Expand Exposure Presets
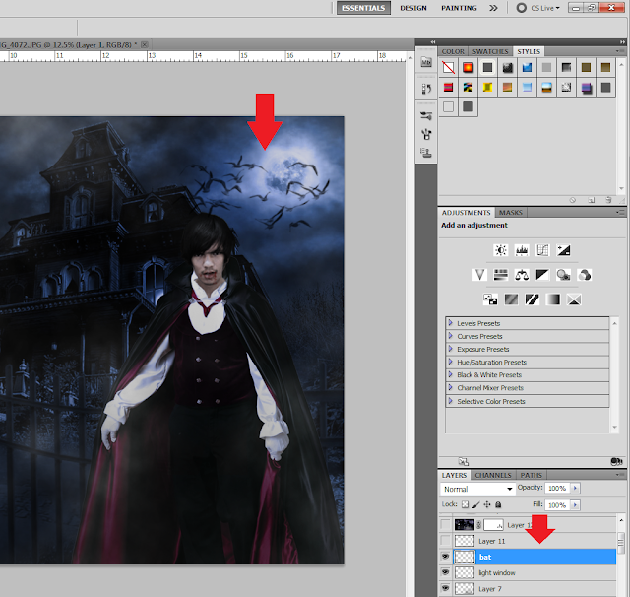This screenshot has height=597, width=630. [x=451, y=349]
